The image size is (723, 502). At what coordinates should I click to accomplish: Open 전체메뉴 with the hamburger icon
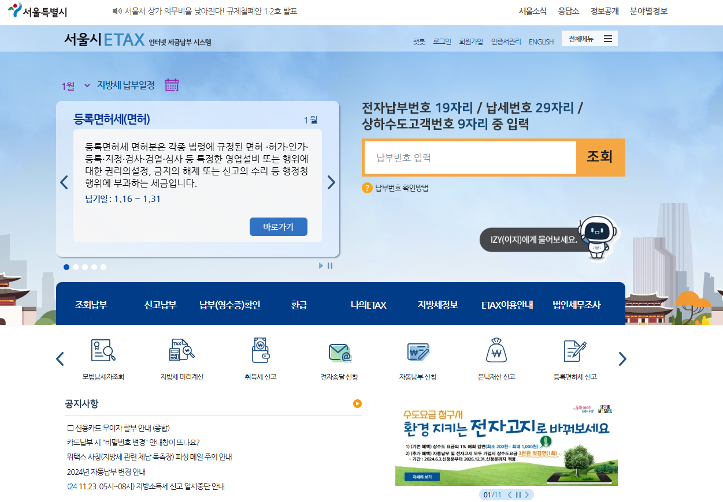[607, 38]
